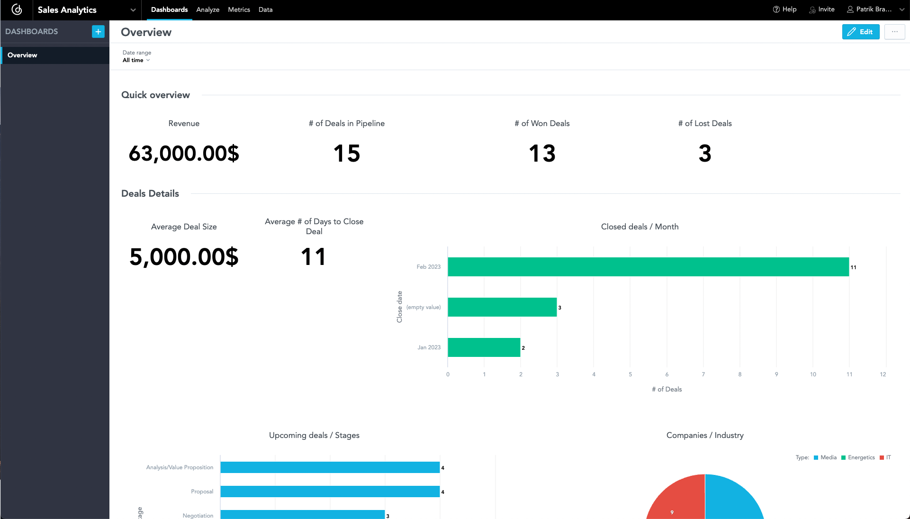This screenshot has height=519, width=910.
Task: Open the Metrics section
Action: [x=239, y=9]
